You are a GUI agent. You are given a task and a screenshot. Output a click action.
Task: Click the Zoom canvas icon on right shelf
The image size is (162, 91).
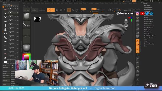click(137, 25)
